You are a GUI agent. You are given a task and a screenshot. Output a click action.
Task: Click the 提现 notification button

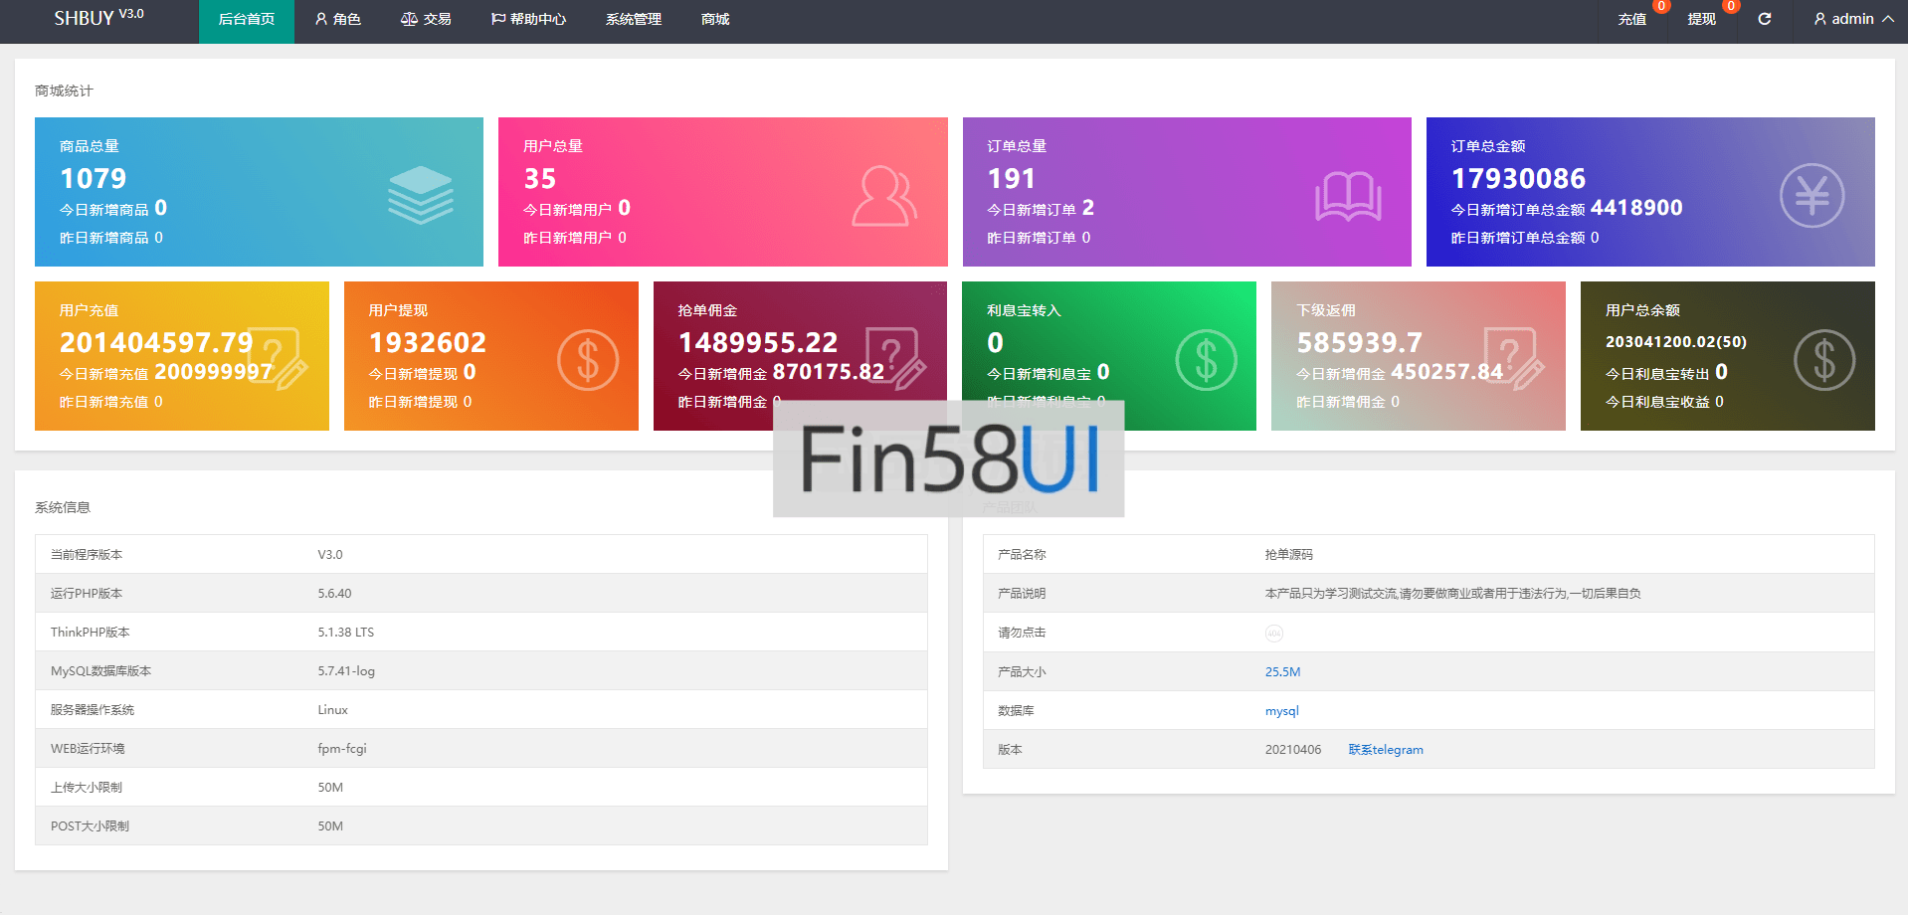(1702, 19)
